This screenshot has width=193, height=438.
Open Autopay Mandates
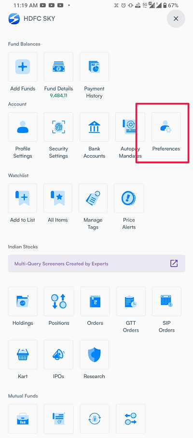tap(130, 127)
